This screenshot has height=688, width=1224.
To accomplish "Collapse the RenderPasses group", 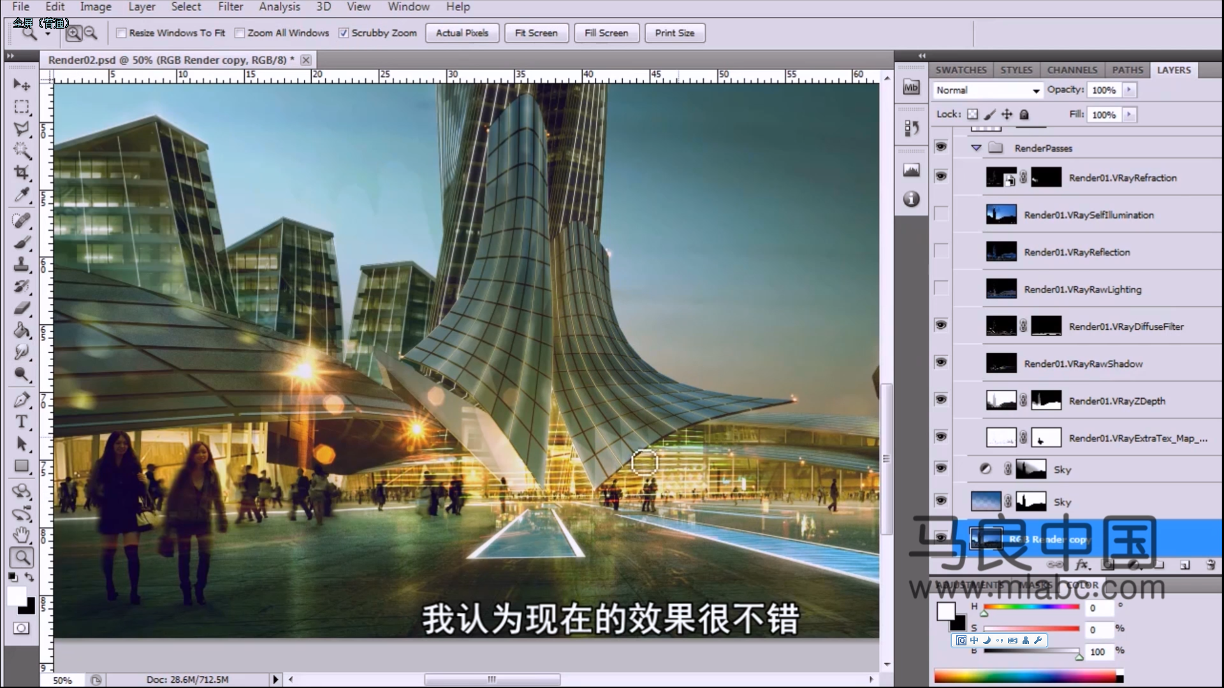I will [x=976, y=148].
